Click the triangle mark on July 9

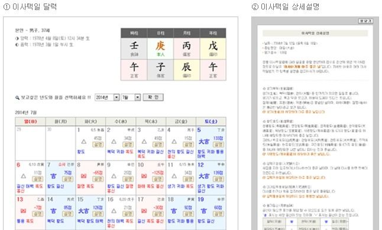click(114, 176)
